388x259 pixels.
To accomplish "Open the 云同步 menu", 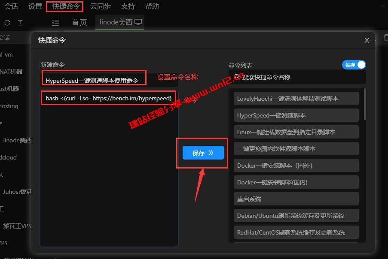I will pos(101,6).
